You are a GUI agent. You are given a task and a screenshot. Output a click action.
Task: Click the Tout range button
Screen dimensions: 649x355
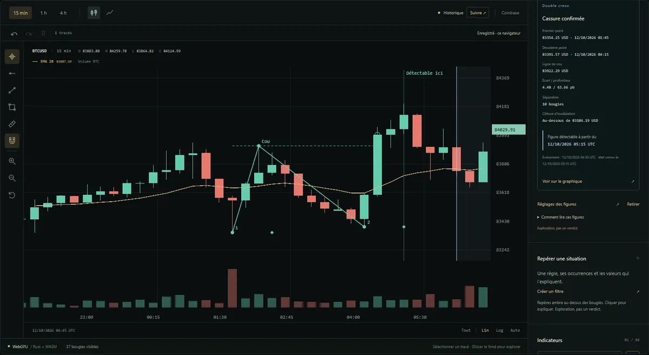(x=466, y=330)
